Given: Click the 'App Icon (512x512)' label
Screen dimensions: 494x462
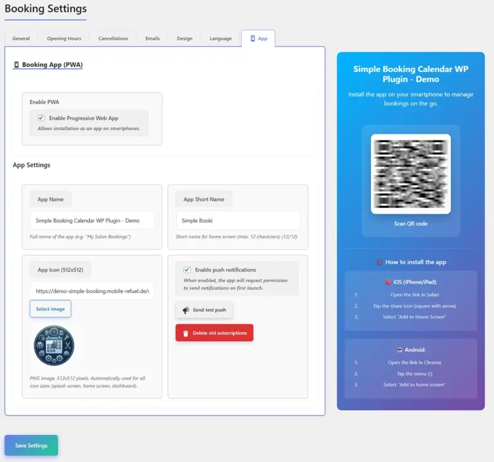Looking at the screenshot, I should pyautogui.click(x=60, y=270).
